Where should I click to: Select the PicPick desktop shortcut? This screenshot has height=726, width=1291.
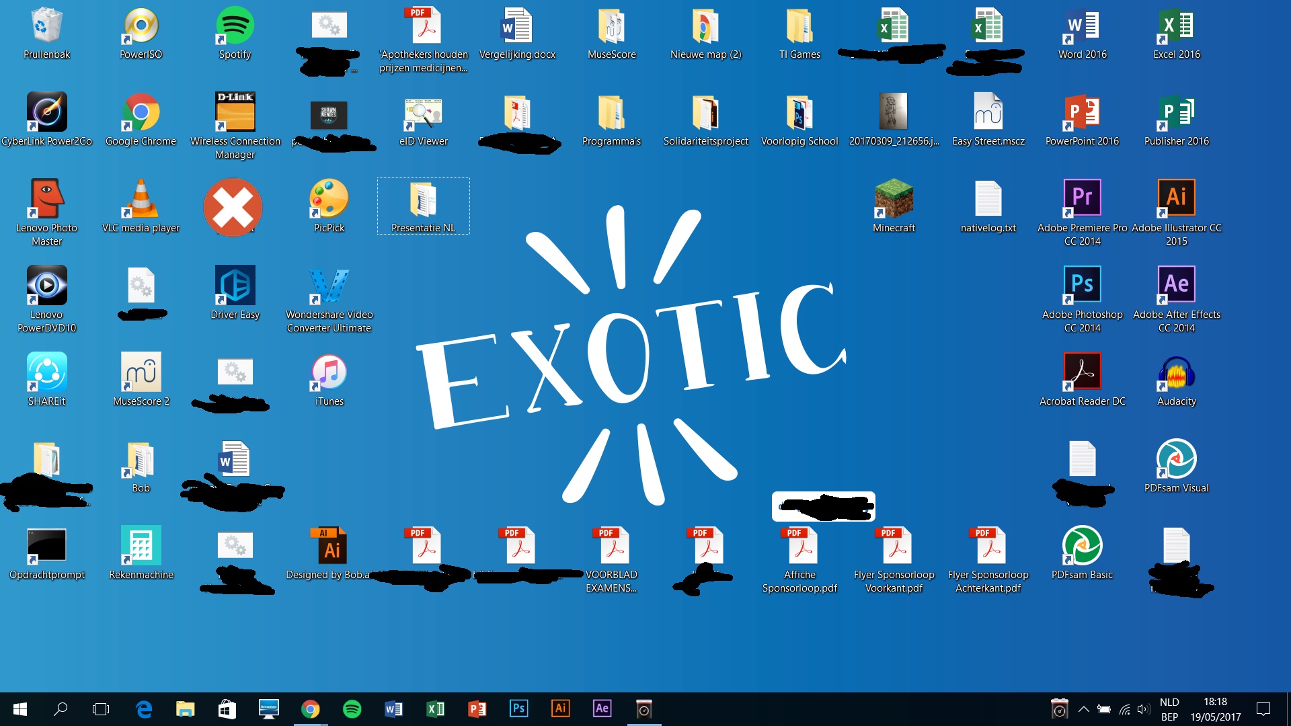[329, 200]
